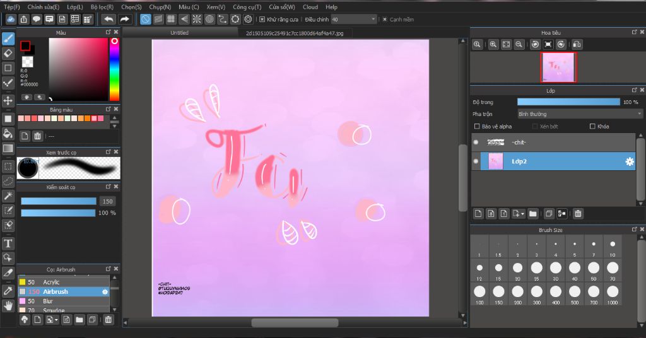Enable the radial snap guide
This screenshot has height=338, width=646.
(197, 19)
